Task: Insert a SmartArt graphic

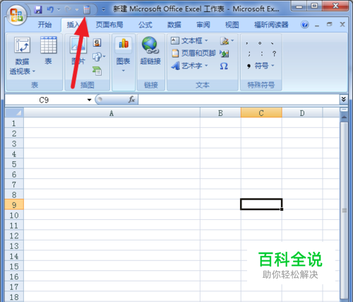Action: click(97, 71)
